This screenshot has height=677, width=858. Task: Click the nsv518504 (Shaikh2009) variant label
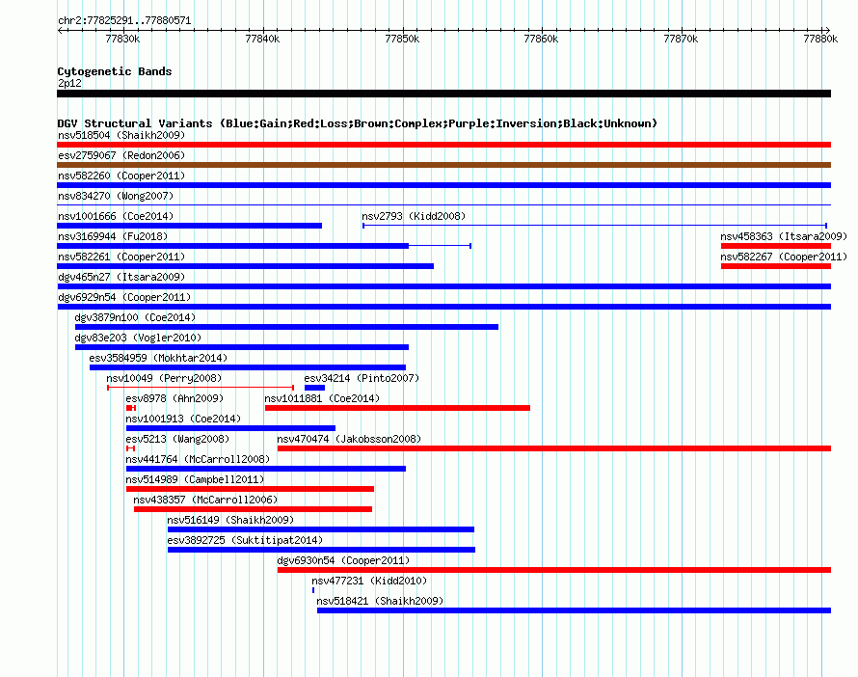[121, 135]
